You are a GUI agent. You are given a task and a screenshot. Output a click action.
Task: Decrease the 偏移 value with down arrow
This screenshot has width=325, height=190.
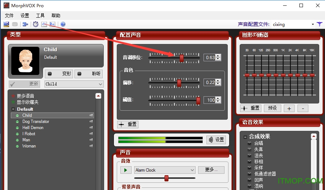(218, 84)
